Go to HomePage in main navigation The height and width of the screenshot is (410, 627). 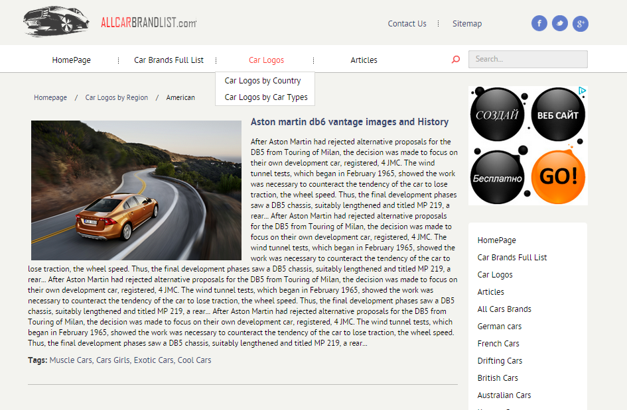click(x=71, y=60)
